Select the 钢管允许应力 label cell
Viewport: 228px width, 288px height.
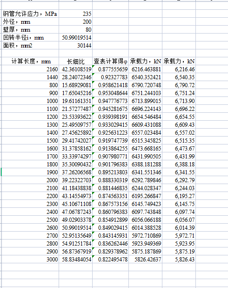[x=30, y=14]
